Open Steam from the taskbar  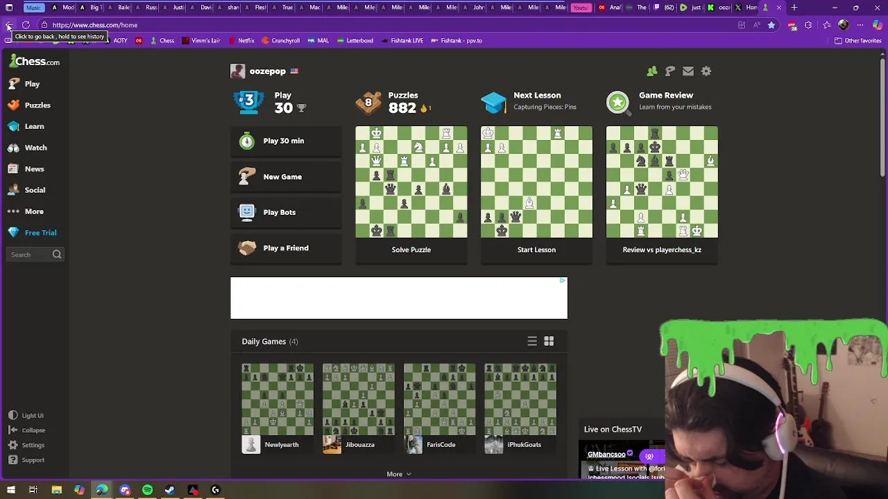(170, 490)
